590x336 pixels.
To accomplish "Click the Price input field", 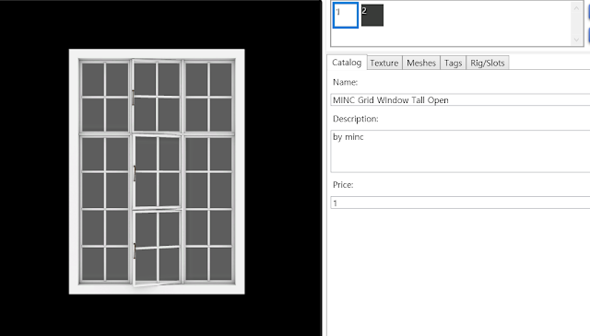I will point(460,203).
